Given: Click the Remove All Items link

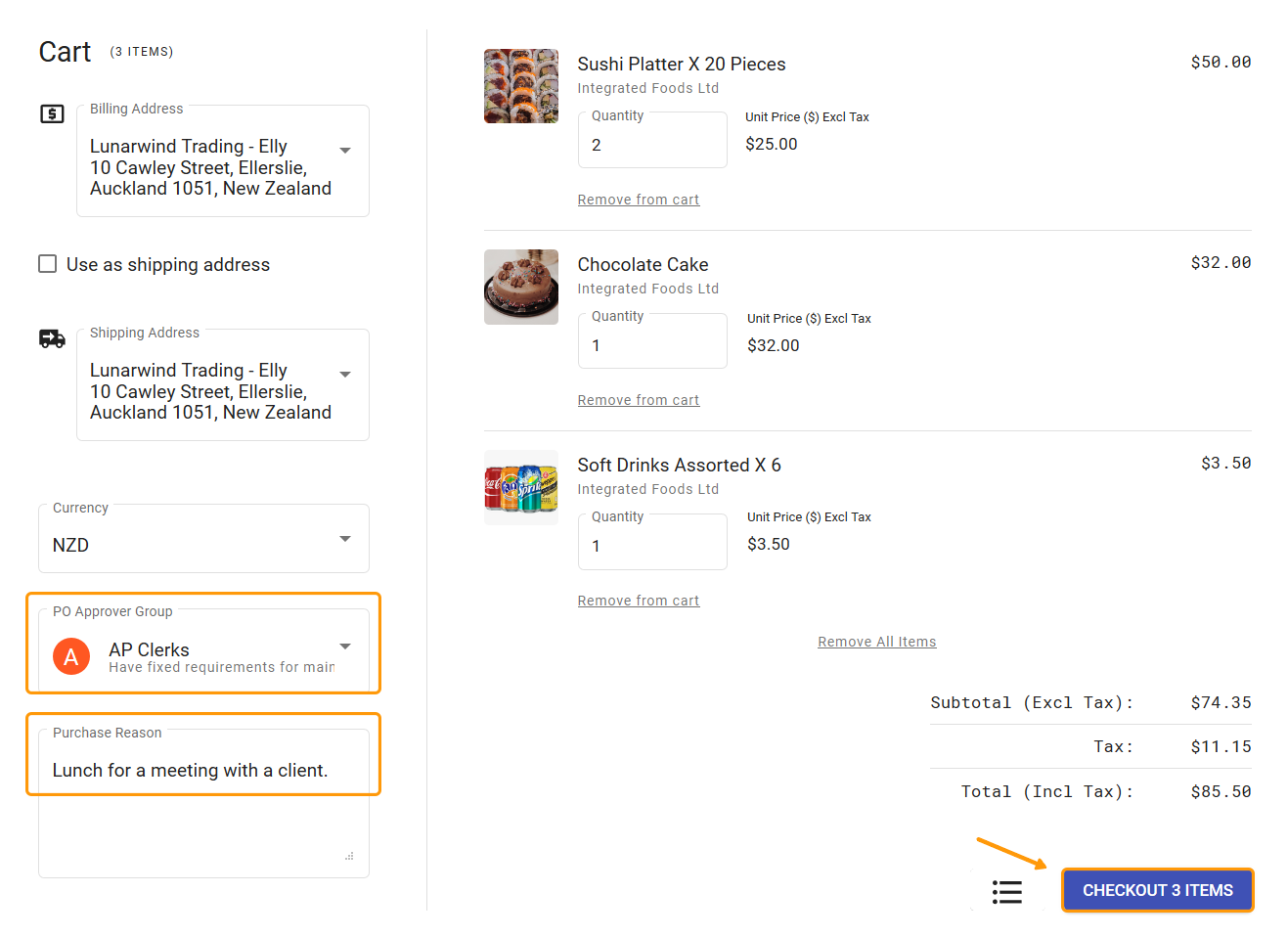Looking at the screenshot, I should 876,641.
